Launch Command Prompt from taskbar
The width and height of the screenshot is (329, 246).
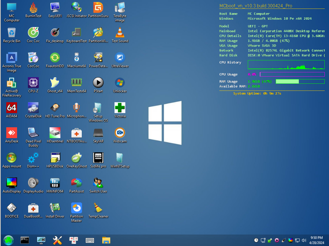(x=25, y=240)
